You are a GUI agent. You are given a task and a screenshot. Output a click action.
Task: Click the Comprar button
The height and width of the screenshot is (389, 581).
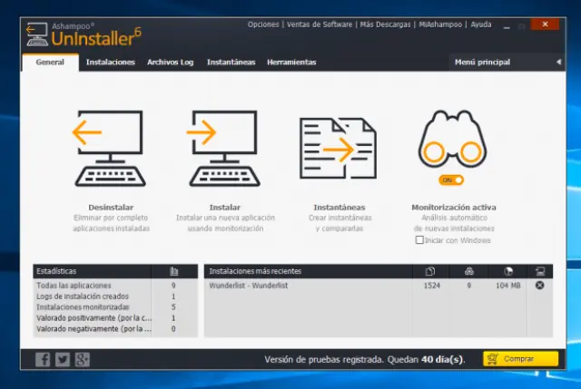tap(520, 359)
